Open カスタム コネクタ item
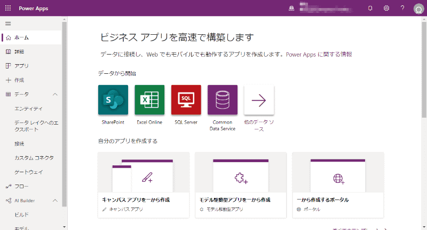 [x=34, y=158]
